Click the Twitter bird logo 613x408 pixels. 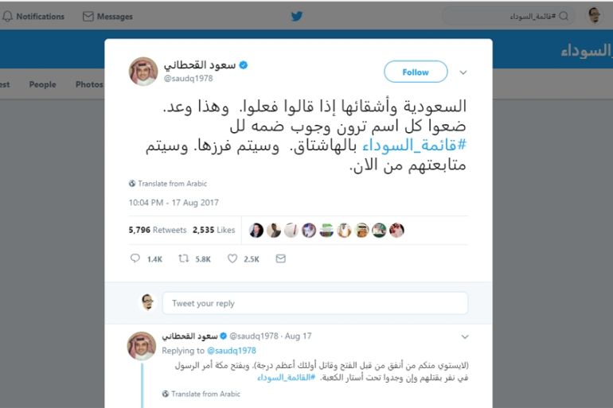click(x=297, y=16)
